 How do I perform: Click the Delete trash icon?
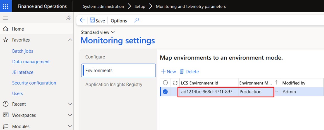(x=182, y=72)
